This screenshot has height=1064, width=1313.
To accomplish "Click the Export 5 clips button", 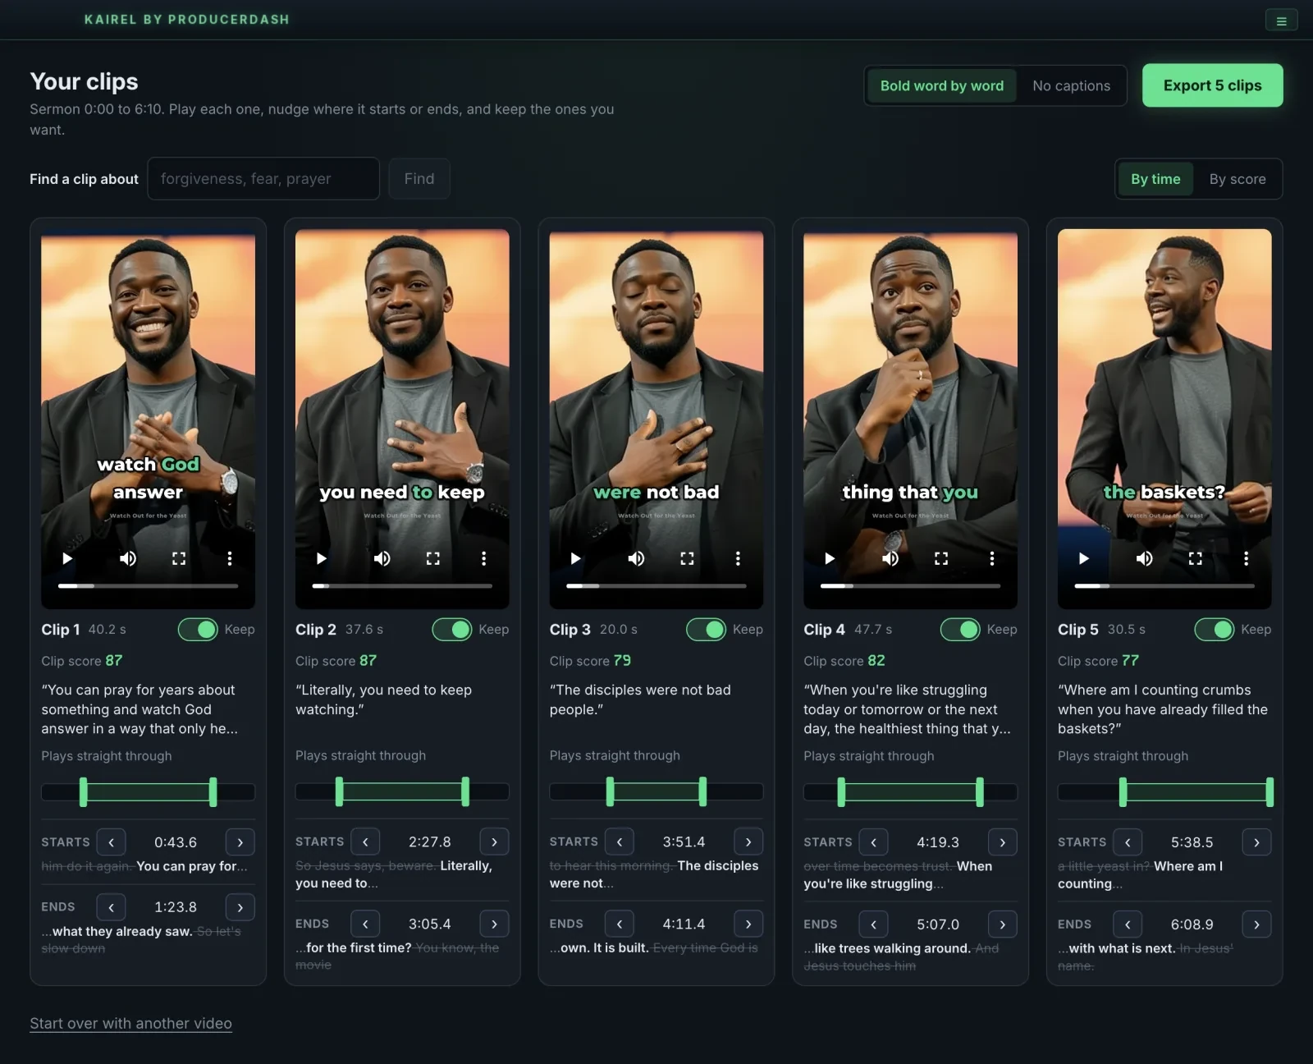I will 1212,85.
